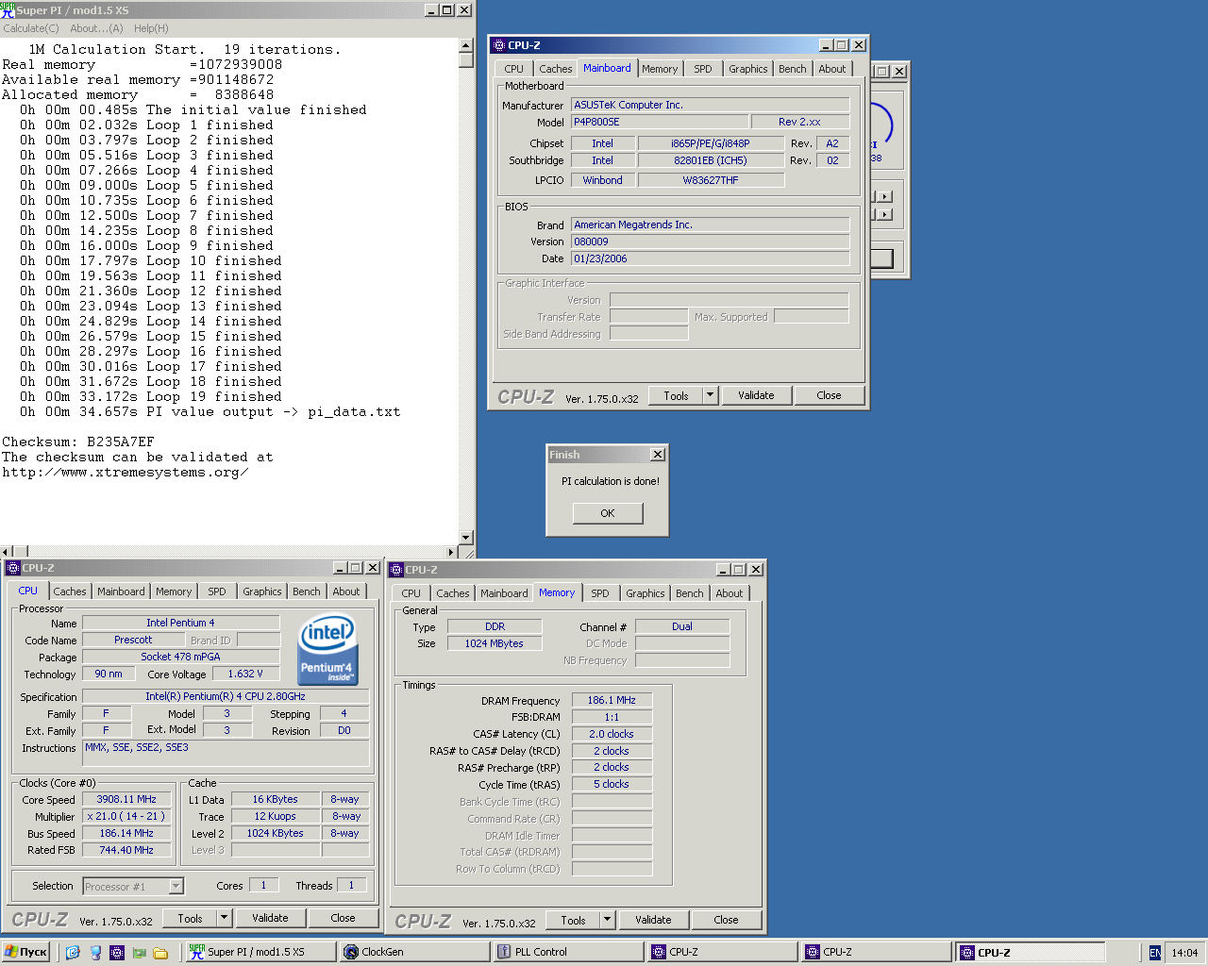The height and width of the screenshot is (966, 1208).
Task: Select CPU tab in Mainboard CPU-Z window
Action: (513, 69)
